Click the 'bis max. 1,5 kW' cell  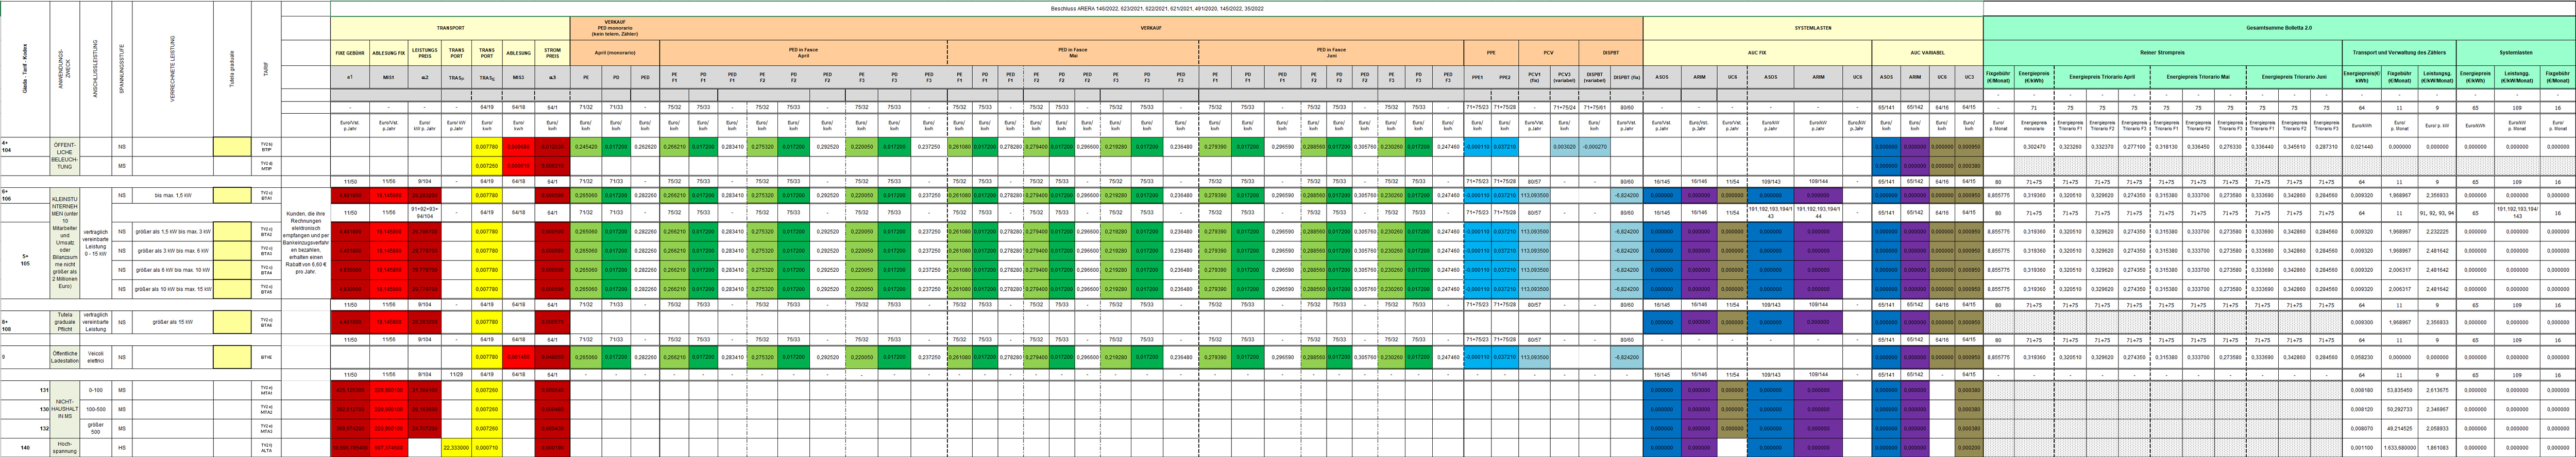172,195
